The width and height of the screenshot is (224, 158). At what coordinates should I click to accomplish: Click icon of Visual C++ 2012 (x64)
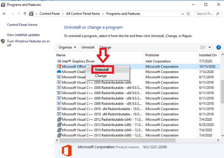[x=59, y=120]
